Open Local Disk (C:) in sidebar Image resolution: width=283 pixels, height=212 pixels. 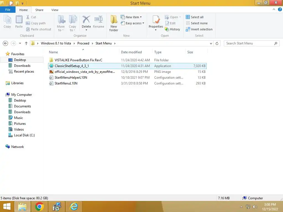point(24,135)
